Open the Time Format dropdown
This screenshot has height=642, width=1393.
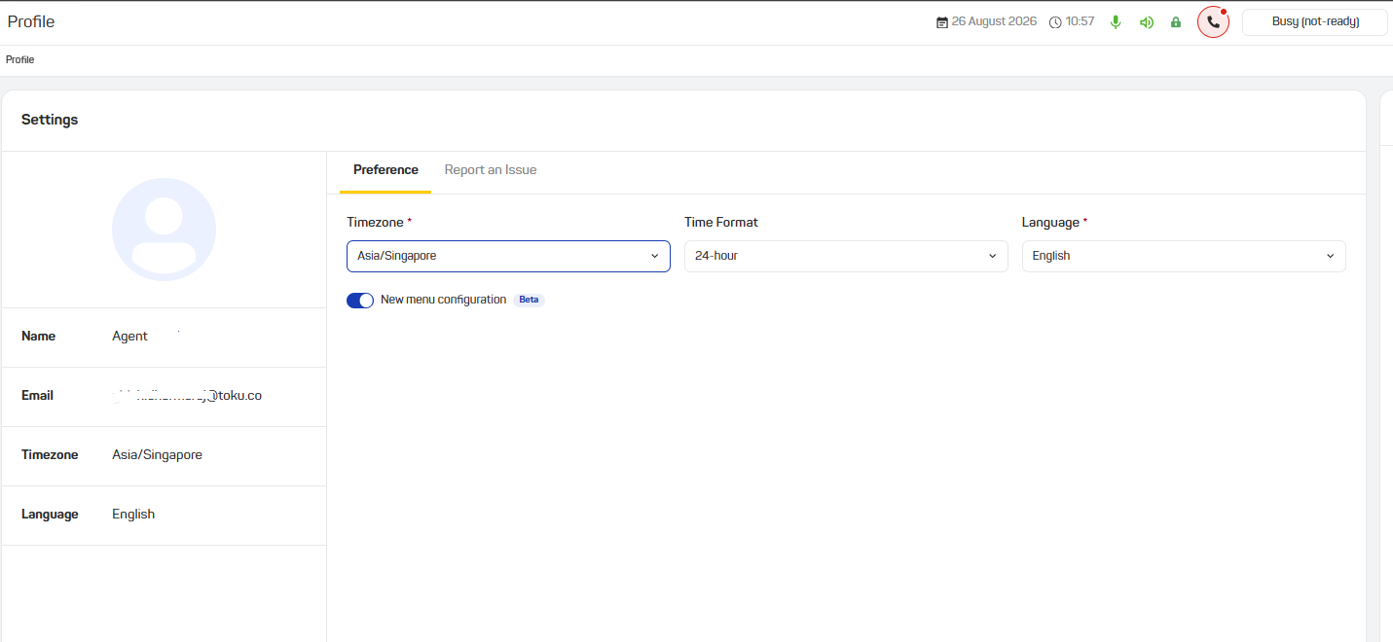click(846, 256)
